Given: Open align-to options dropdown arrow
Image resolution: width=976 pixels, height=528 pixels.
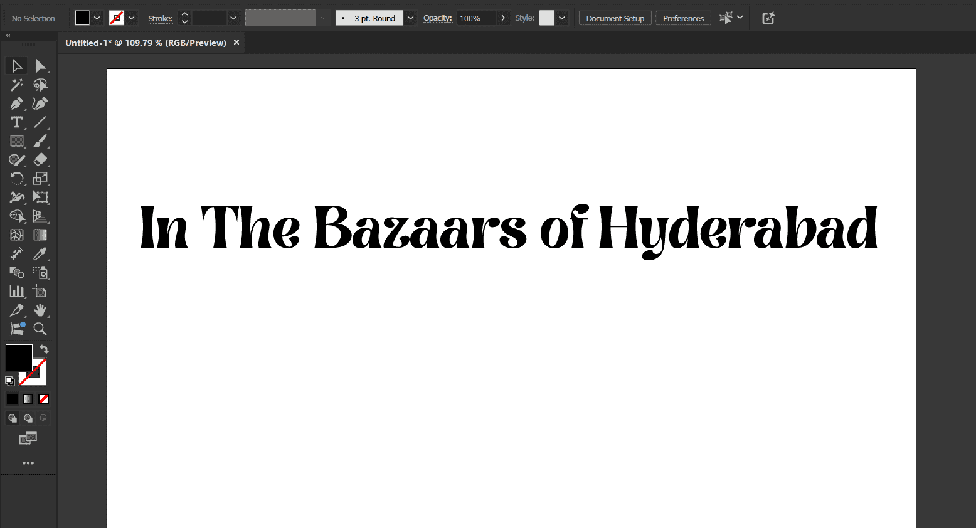Looking at the screenshot, I should [740, 18].
